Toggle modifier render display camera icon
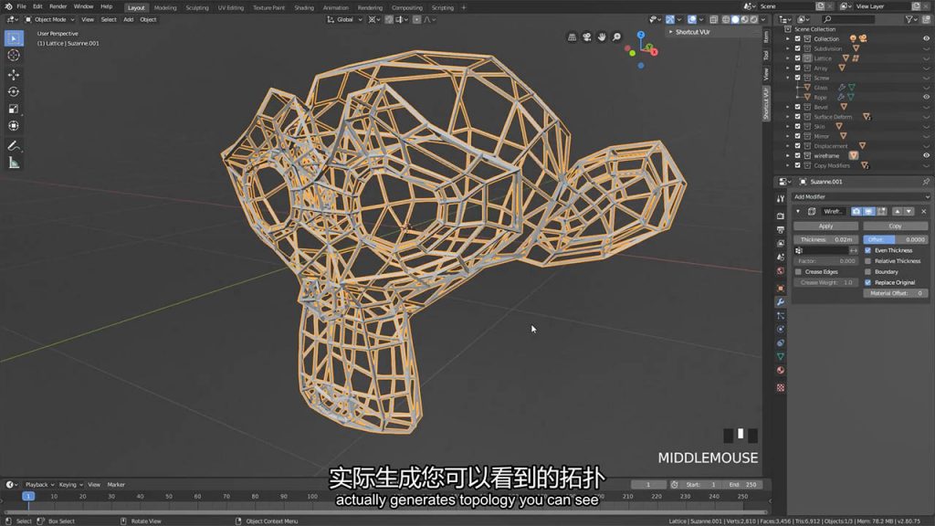935x526 pixels. coord(856,212)
